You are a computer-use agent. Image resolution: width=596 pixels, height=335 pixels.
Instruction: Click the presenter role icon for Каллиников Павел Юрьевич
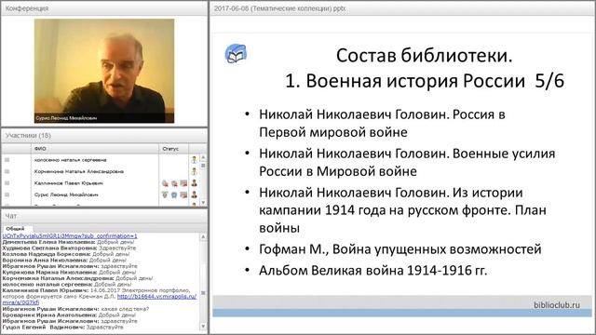click(195, 183)
